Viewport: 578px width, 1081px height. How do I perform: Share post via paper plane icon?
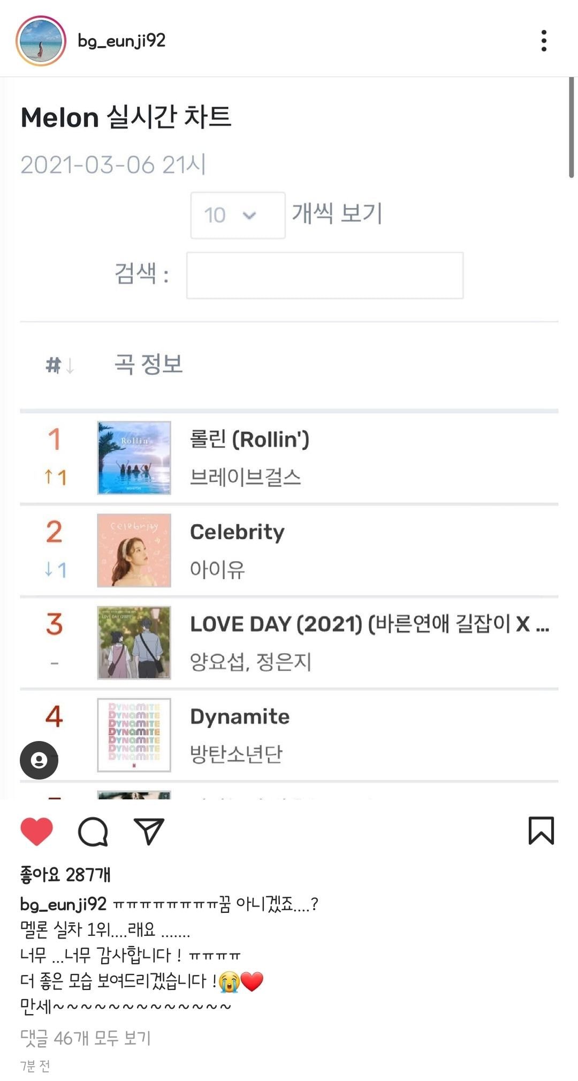(149, 831)
